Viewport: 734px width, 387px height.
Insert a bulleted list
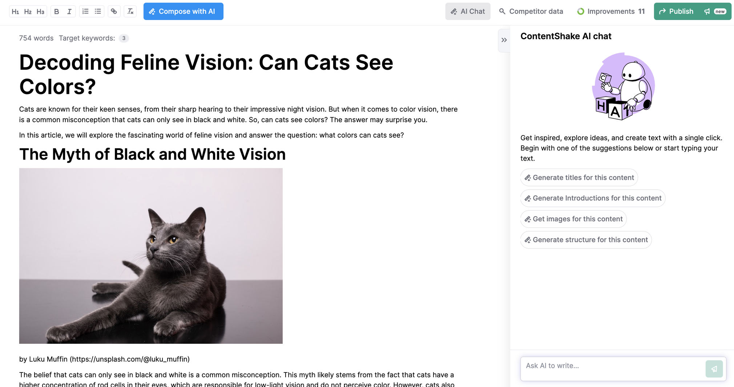97,11
